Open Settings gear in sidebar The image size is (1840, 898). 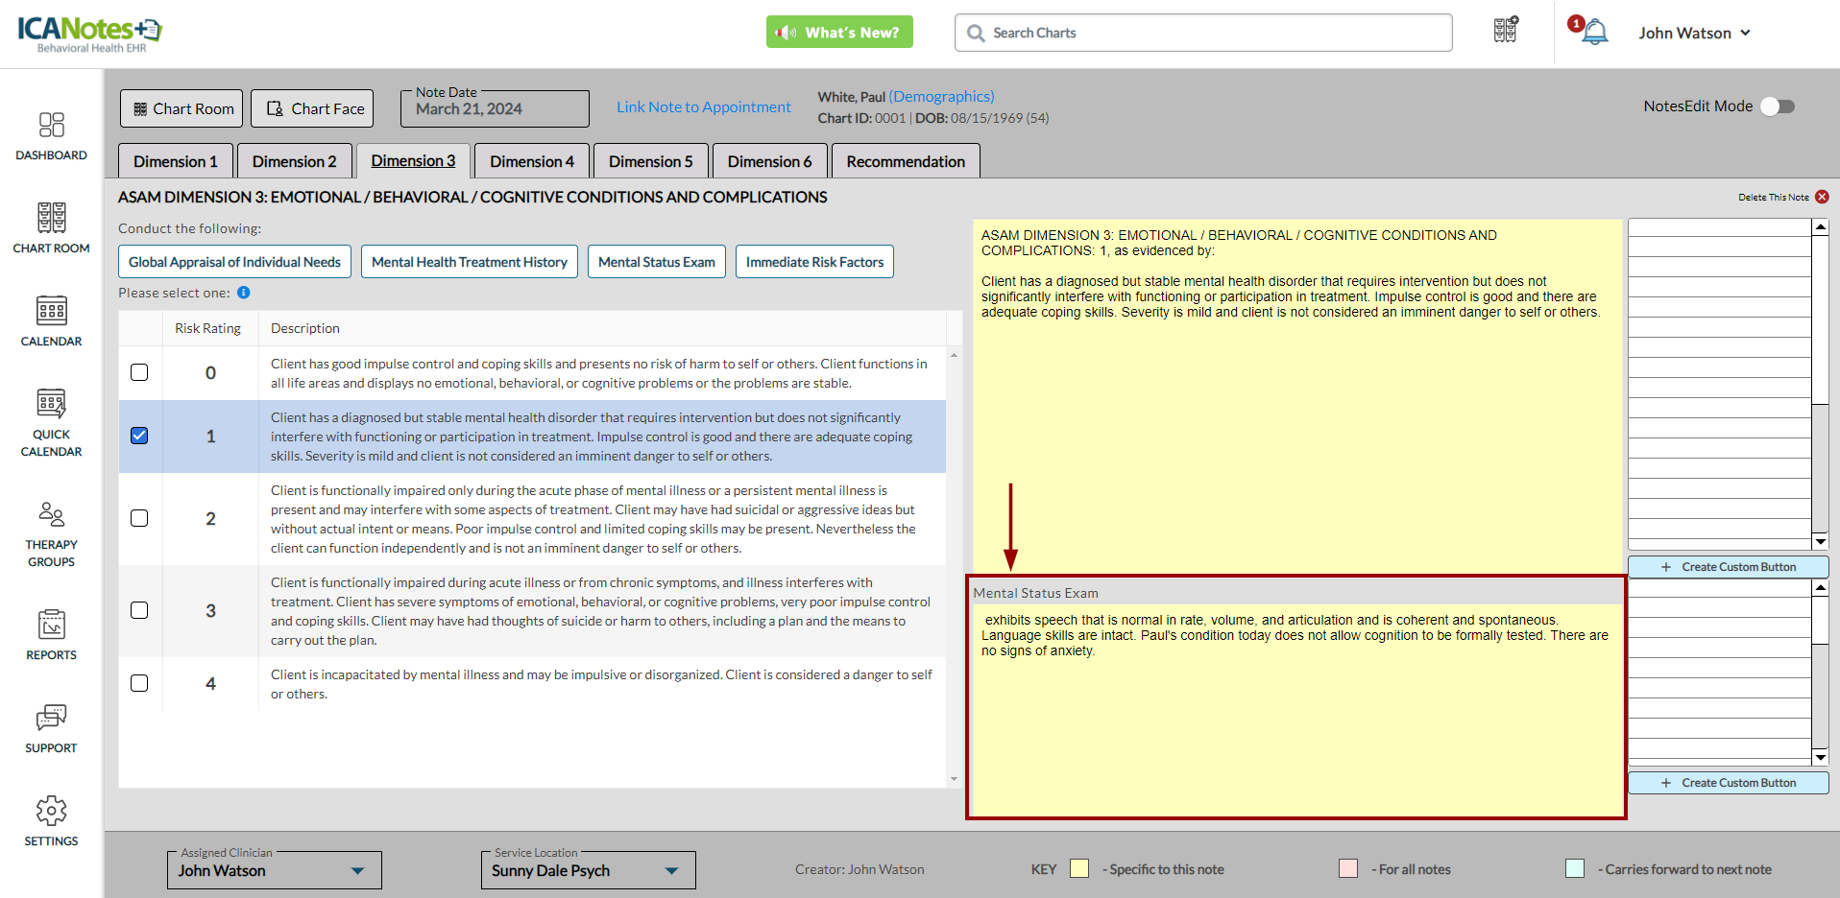pos(51,821)
